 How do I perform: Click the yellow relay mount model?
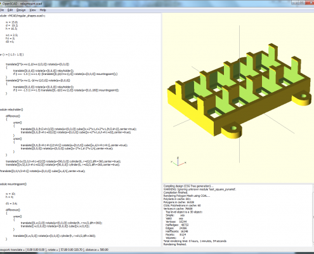(239, 93)
